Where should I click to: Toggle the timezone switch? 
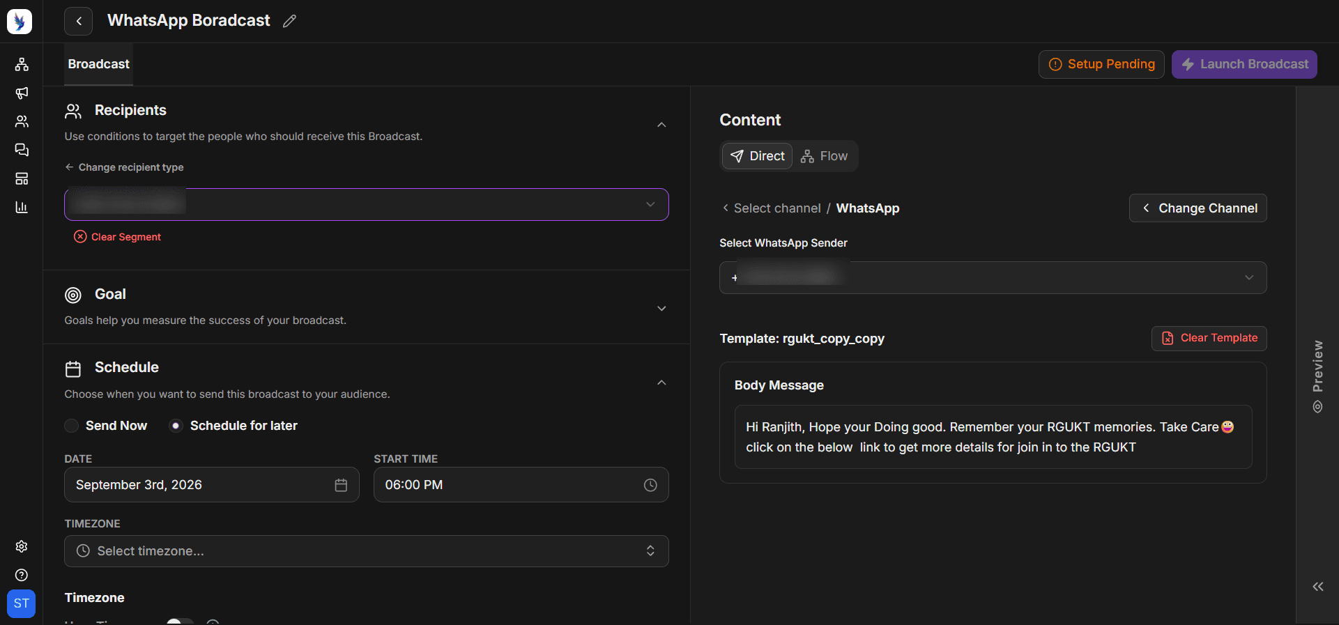click(180, 621)
